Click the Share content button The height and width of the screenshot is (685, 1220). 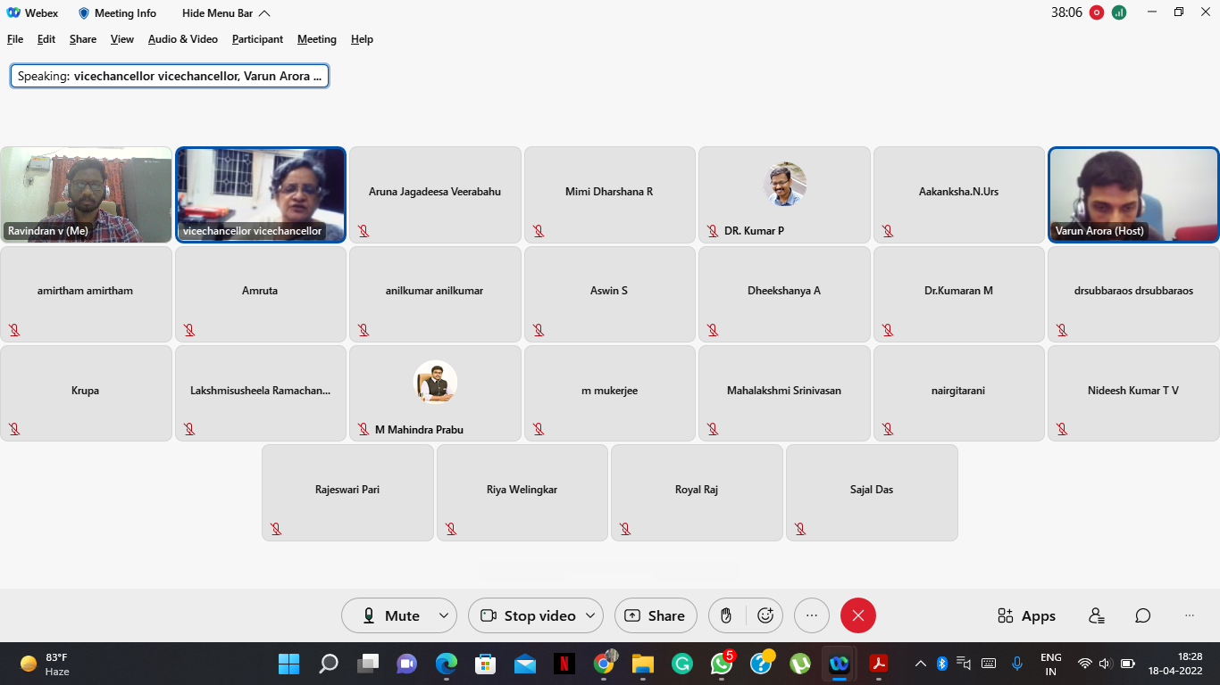tap(656, 615)
